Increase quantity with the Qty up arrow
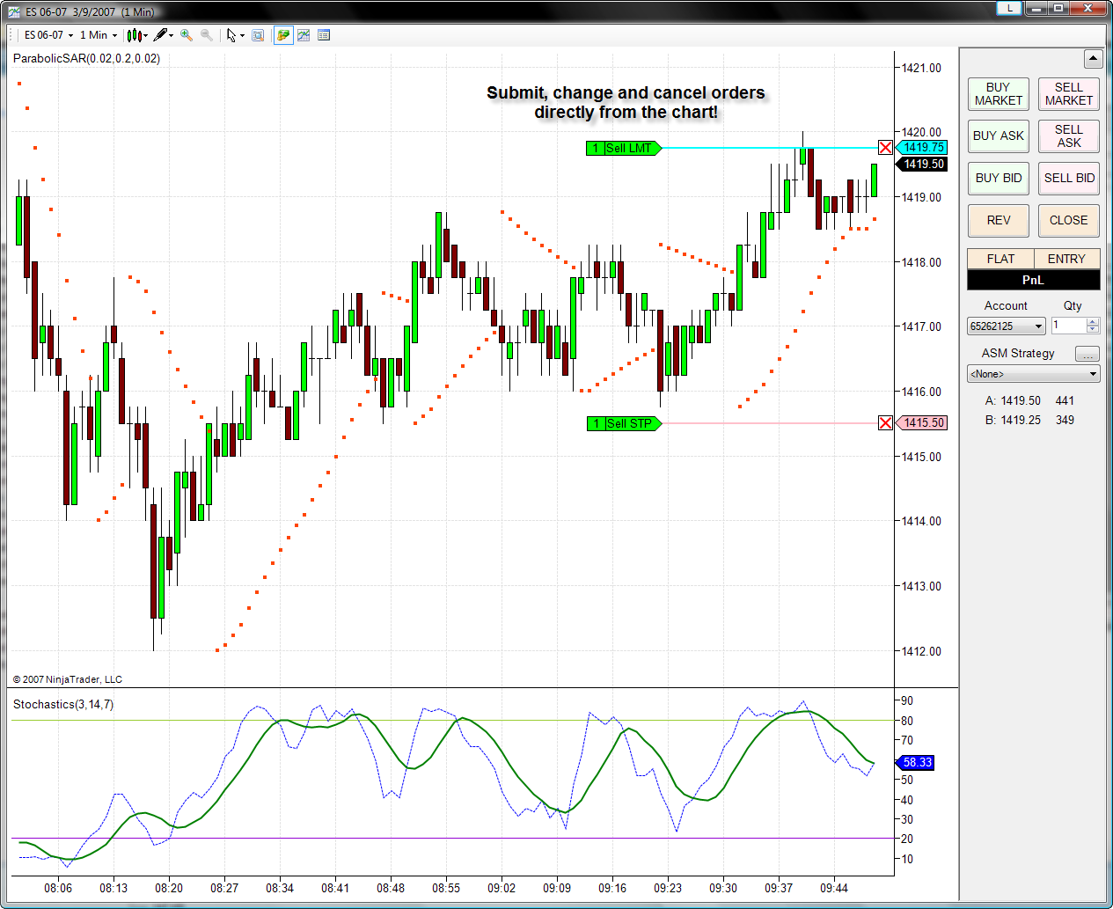This screenshot has height=909, width=1113. pyautogui.click(x=1093, y=321)
